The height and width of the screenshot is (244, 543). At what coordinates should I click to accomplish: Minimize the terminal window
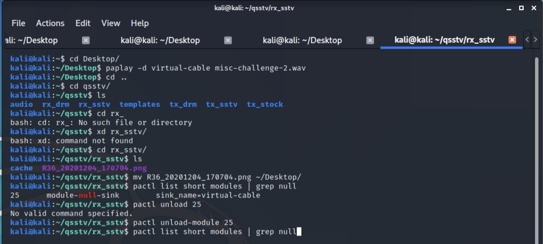coord(509,8)
